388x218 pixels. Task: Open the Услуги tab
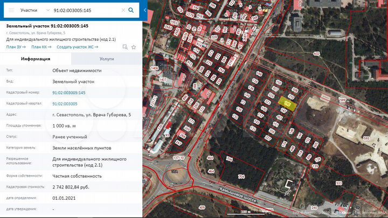tap(107, 59)
